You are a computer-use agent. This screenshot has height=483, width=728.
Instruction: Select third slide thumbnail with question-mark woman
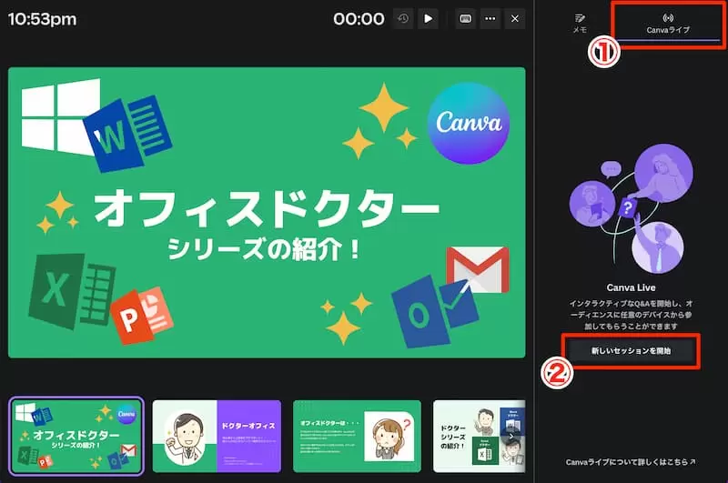tap(357, 436)
